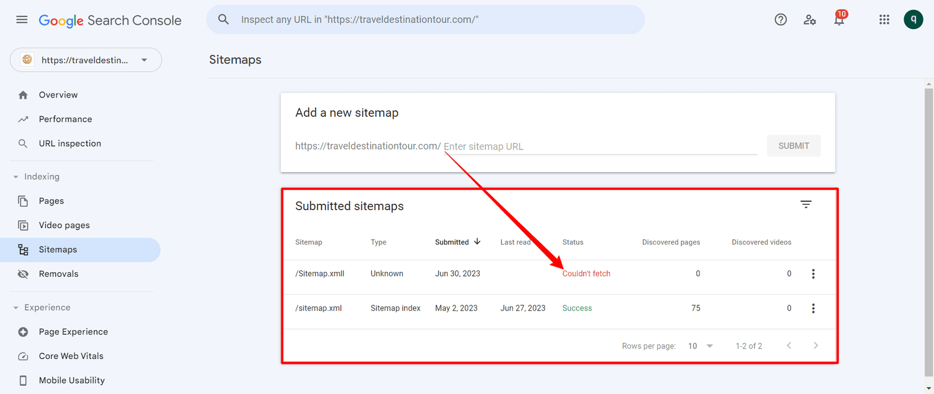The width and height of the screenshot is (934, 394).
Task: Go to next page of sitemaps table
Action: click(x=816, y=346)
